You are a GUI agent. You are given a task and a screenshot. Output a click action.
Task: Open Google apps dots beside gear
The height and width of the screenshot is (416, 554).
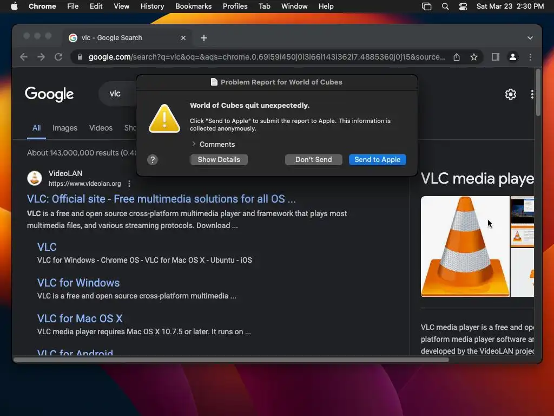tap(532, 94)
